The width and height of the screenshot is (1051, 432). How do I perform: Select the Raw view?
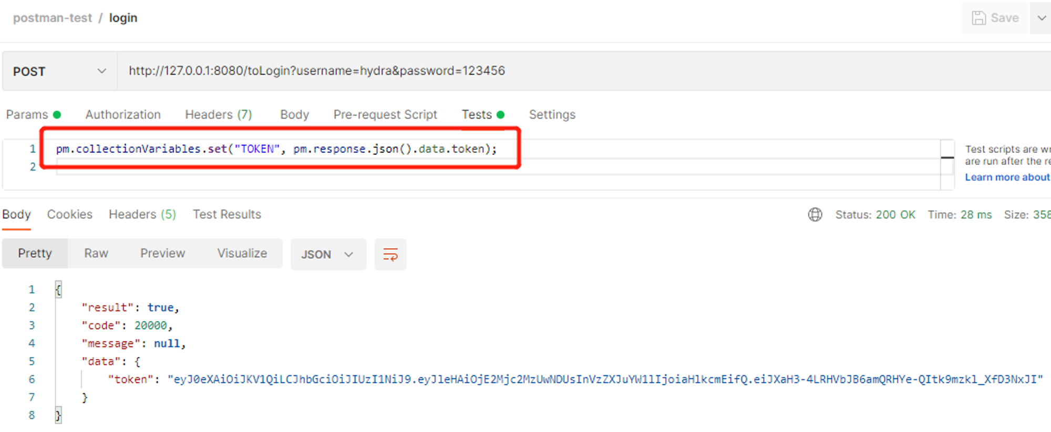pos(96,254)
